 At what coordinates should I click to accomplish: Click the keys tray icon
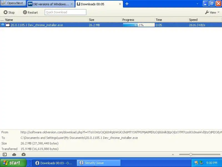click(x=196, y=163)
